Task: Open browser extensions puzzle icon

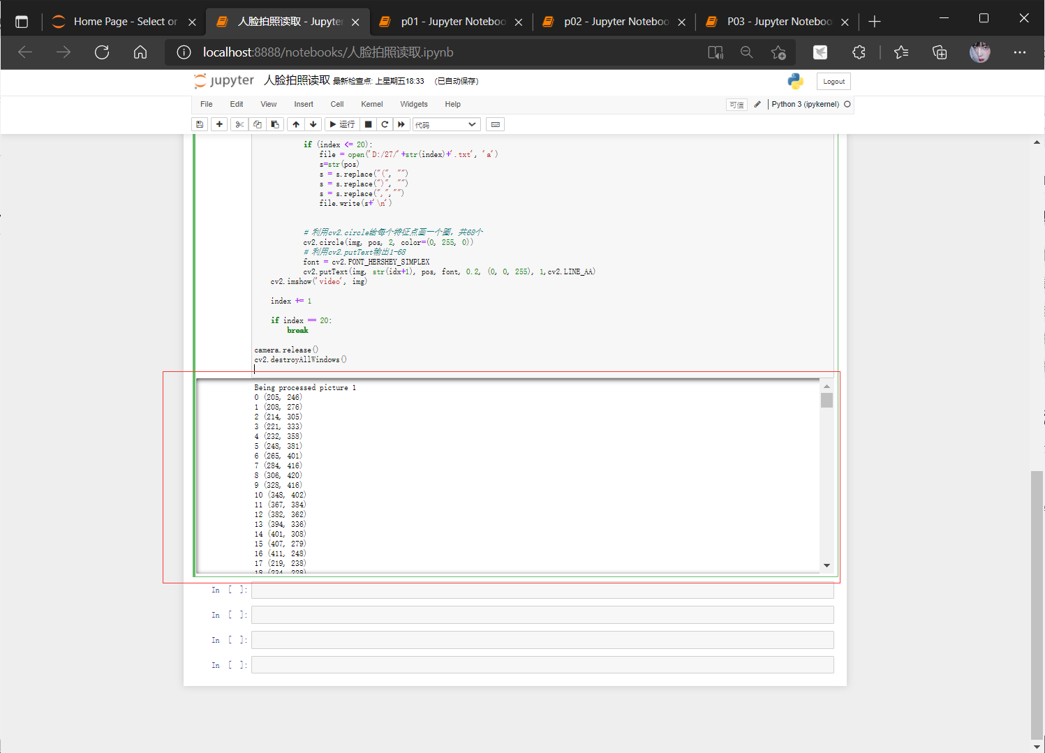Action: [859, 52]
